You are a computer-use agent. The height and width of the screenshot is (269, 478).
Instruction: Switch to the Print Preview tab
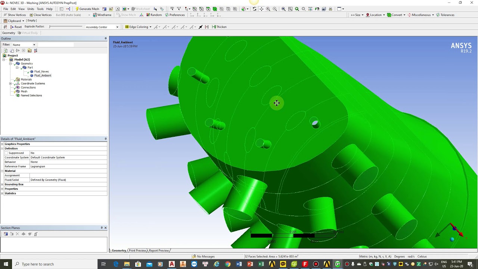coord(137,251)
